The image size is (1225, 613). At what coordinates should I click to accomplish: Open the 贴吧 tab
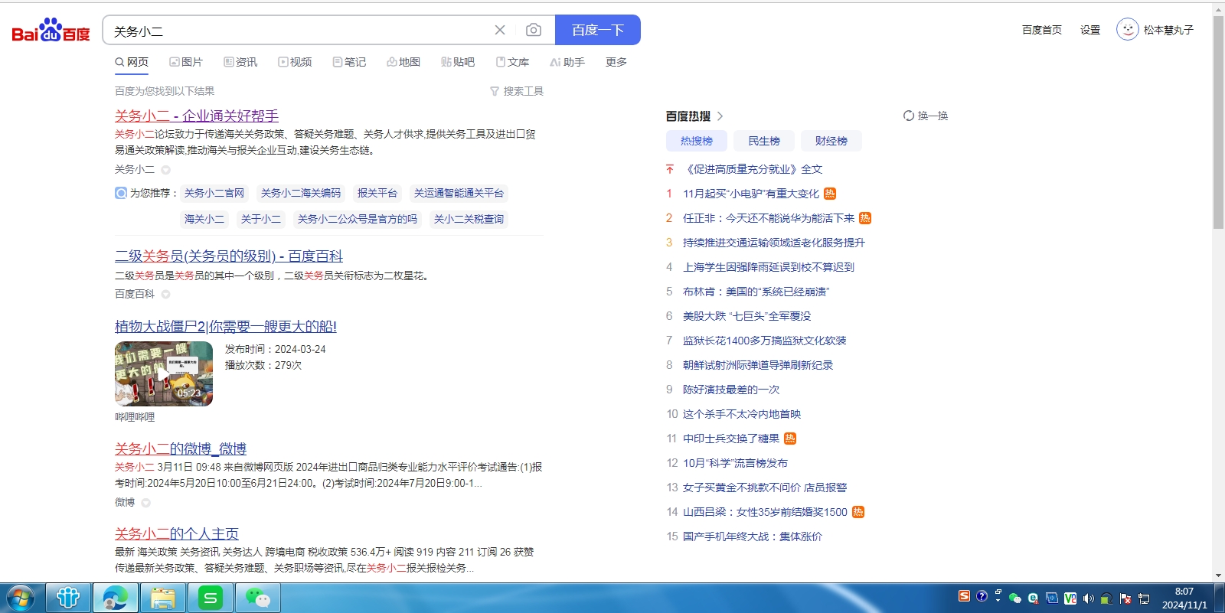point(458,62)
